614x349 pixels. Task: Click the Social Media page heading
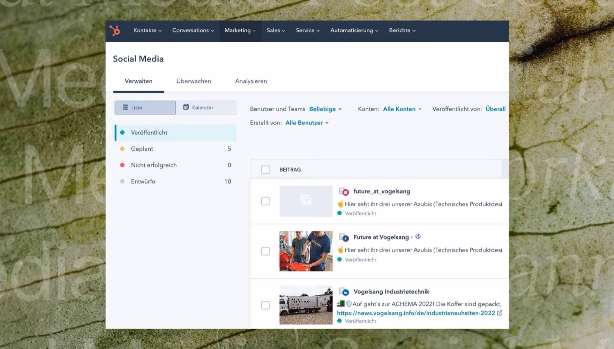(138, 59)
